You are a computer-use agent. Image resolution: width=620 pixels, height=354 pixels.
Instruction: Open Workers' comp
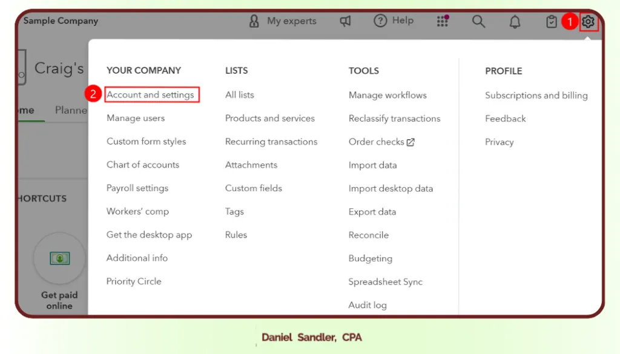click(x=137, y=211)
